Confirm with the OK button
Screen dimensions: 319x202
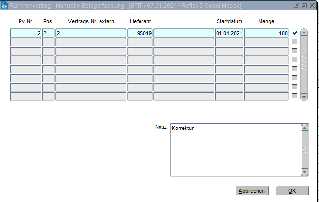point(292,191)
